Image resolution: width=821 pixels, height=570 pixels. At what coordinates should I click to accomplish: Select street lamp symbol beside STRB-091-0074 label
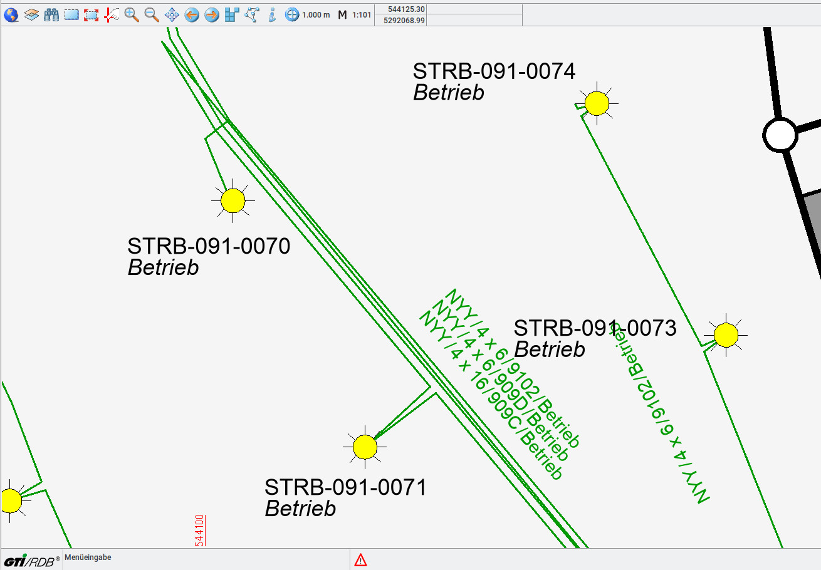coord(597,103)
